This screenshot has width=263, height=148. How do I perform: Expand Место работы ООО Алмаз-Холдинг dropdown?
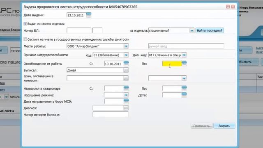point(126,46)
